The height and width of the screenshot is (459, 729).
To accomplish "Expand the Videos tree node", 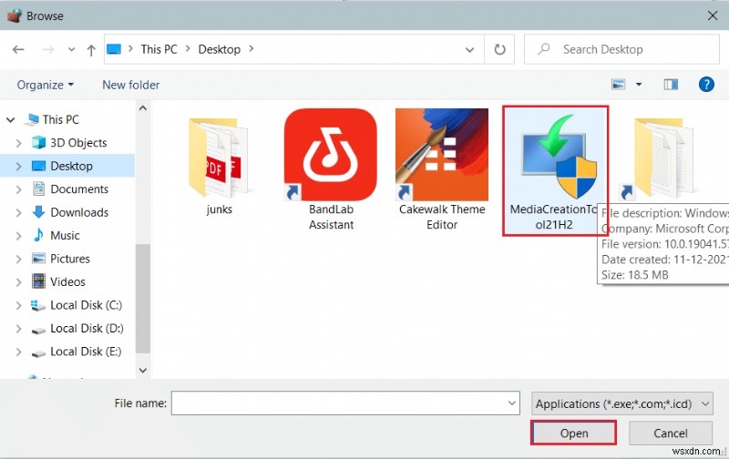I will pos(18,282).
